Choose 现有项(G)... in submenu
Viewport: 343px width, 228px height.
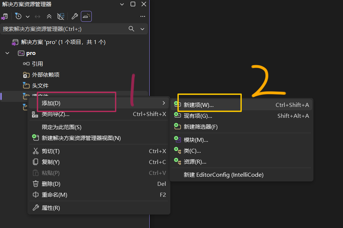click(241, 116)
